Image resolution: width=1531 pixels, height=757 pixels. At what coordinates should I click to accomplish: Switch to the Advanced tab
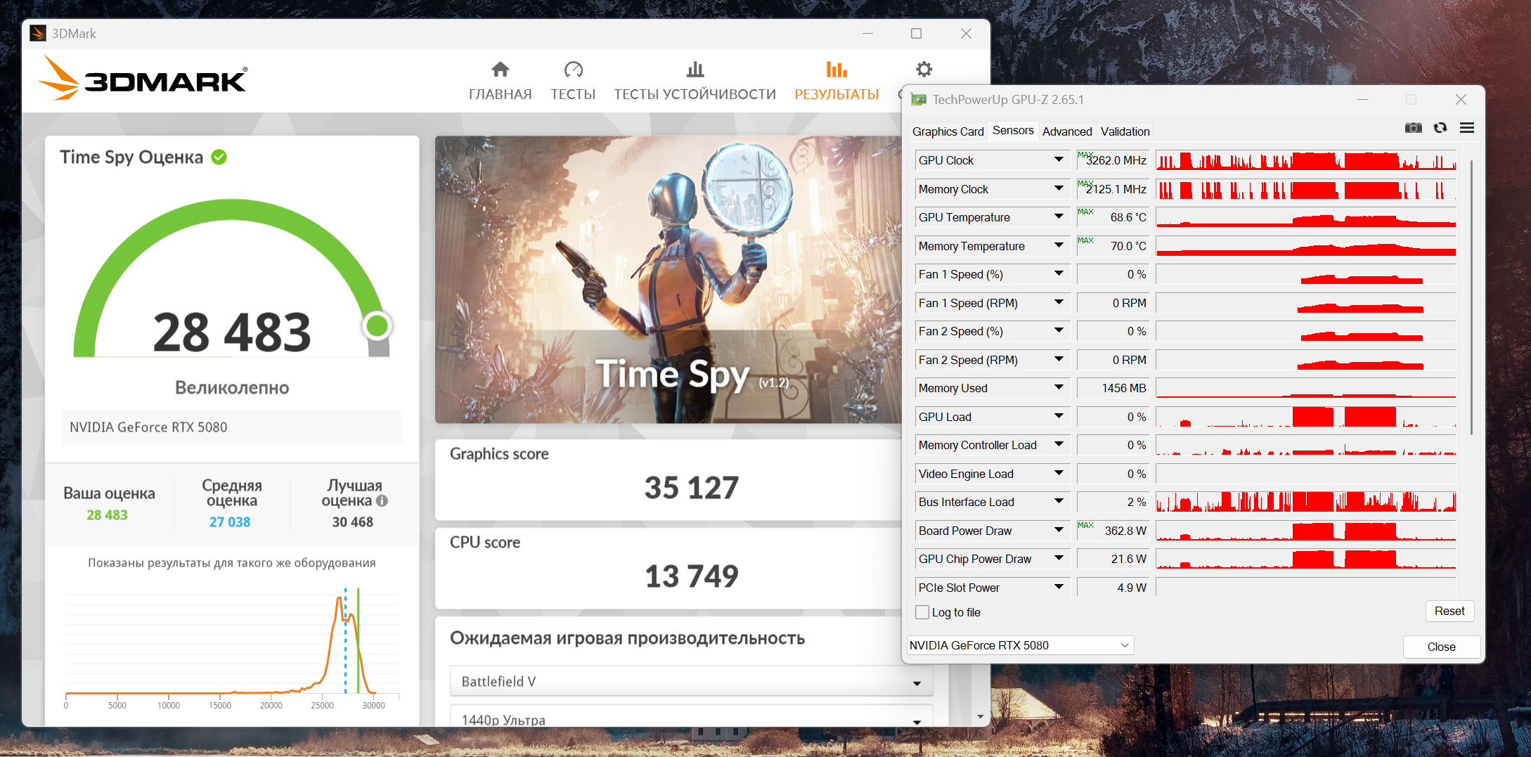click(x=1067, y=131)
